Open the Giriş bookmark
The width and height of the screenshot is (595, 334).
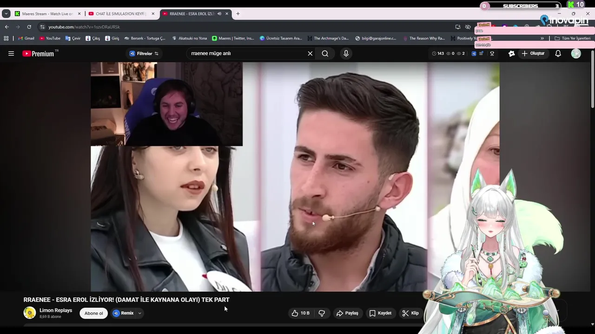[x=112, y=39]
